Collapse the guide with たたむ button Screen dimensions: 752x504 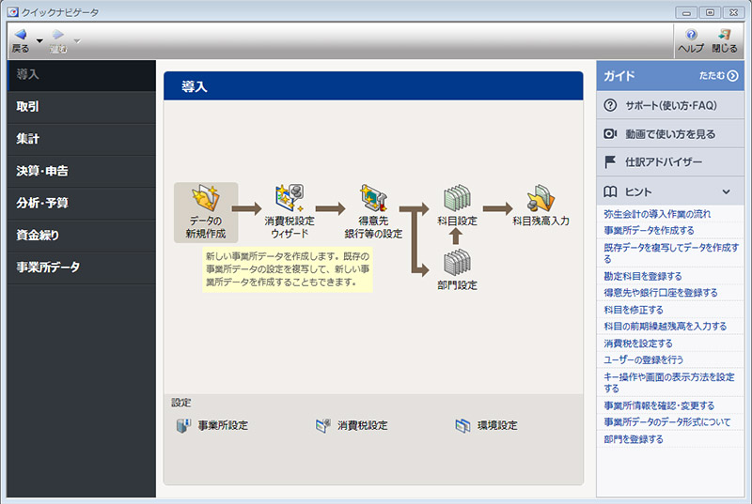(x=718, y=76)
